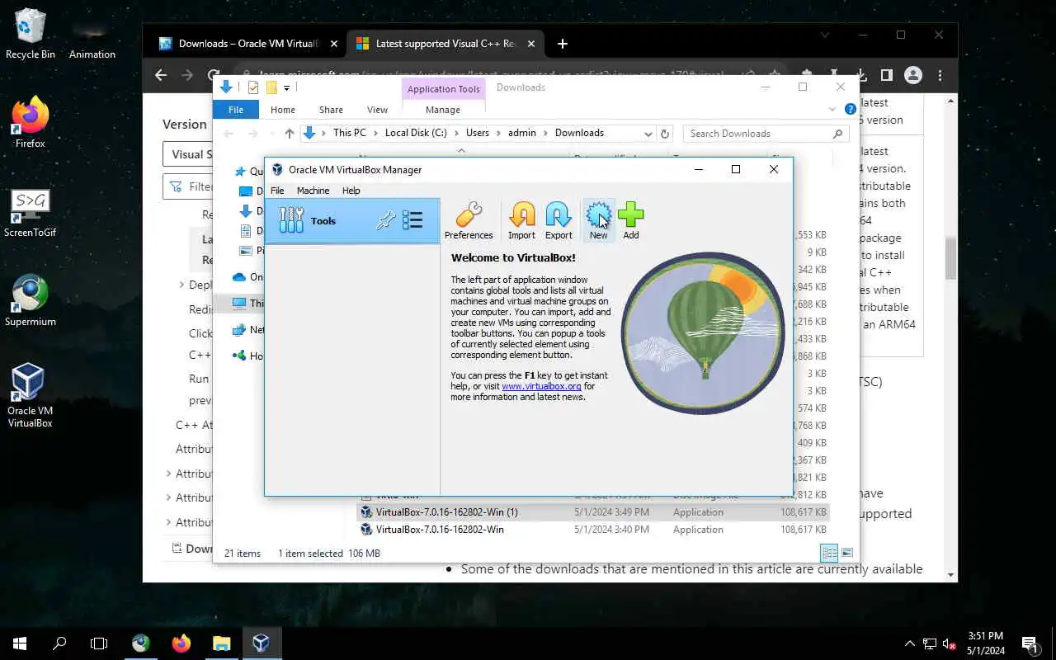1056x660 pixels.
Task: Switch to Explorer Share ribbon tab
Action: (331, 110)
